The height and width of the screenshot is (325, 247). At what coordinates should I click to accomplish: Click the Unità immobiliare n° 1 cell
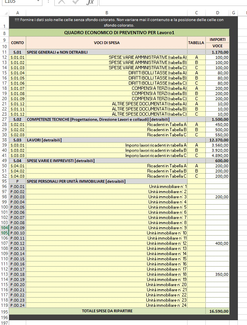pyautogui.click(x=107, y=187)
